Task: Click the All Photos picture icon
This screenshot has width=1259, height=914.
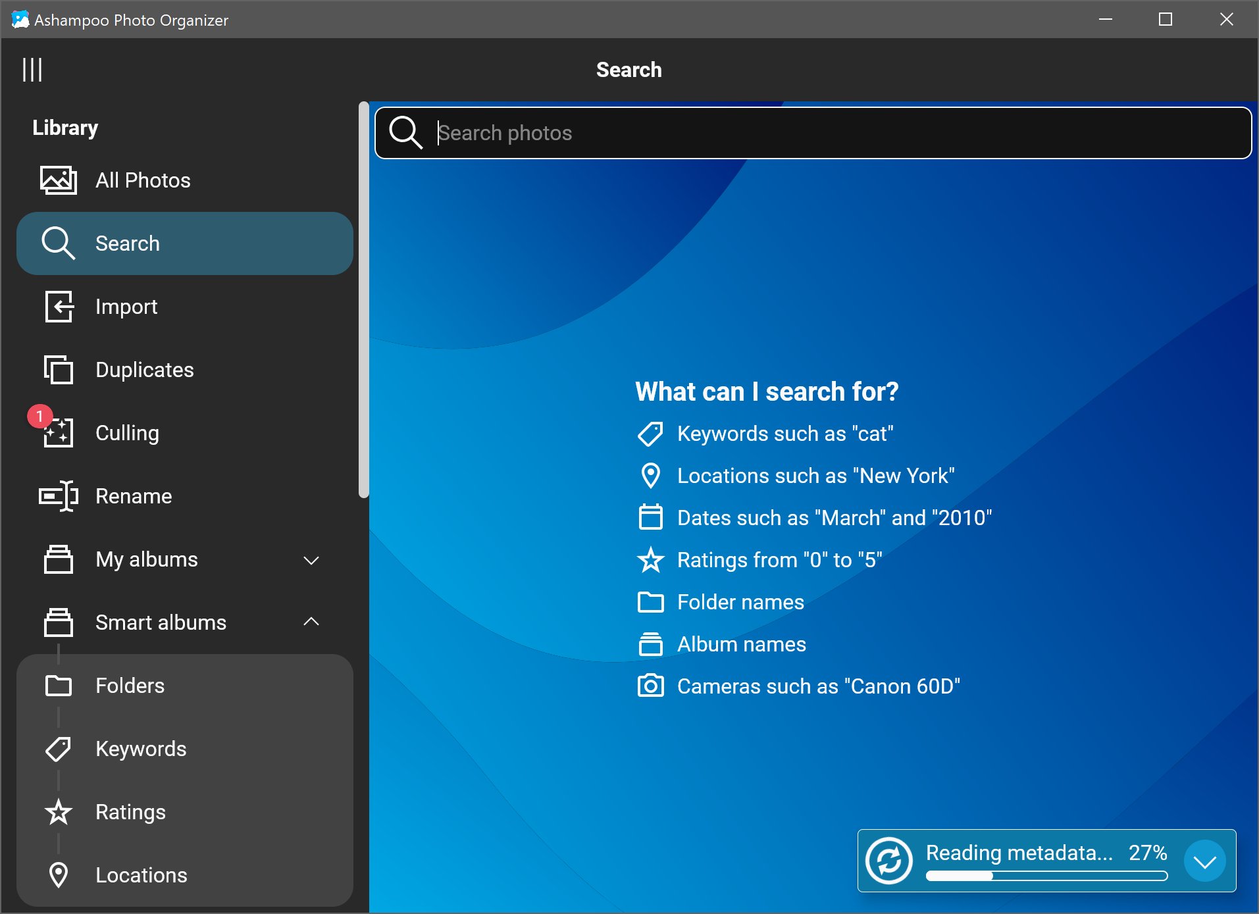Action: click(59, 180)
